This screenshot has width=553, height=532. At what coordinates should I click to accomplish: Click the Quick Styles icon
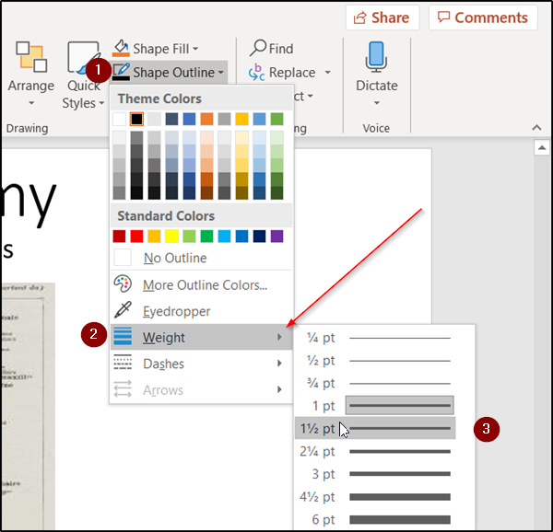(x=84, y=58)
